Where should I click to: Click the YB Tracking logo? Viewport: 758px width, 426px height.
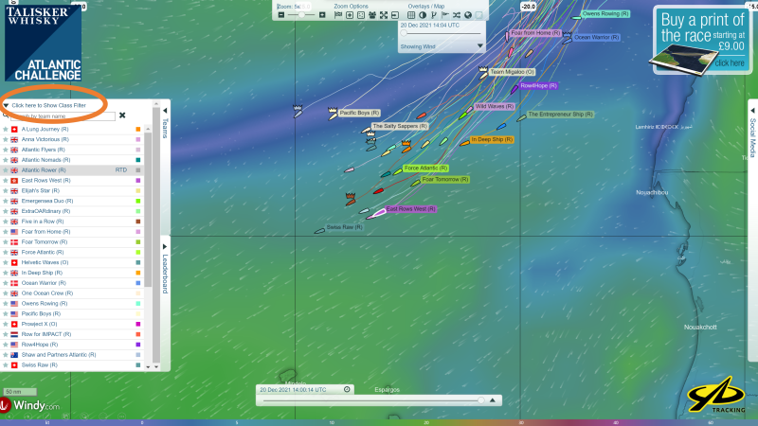click(x=716, y=396)
